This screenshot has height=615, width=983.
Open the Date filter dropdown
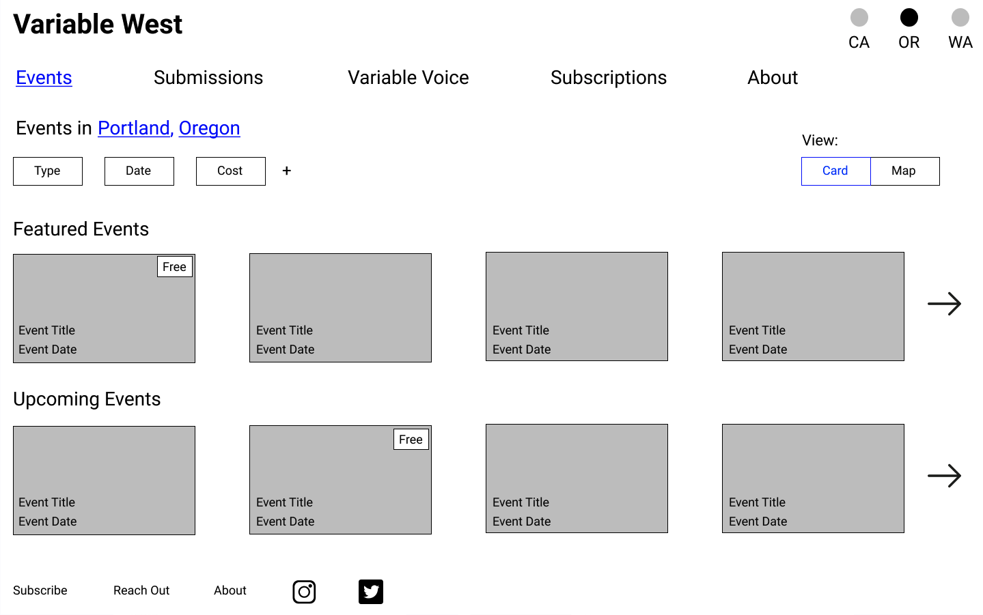[x=139, y=171]
